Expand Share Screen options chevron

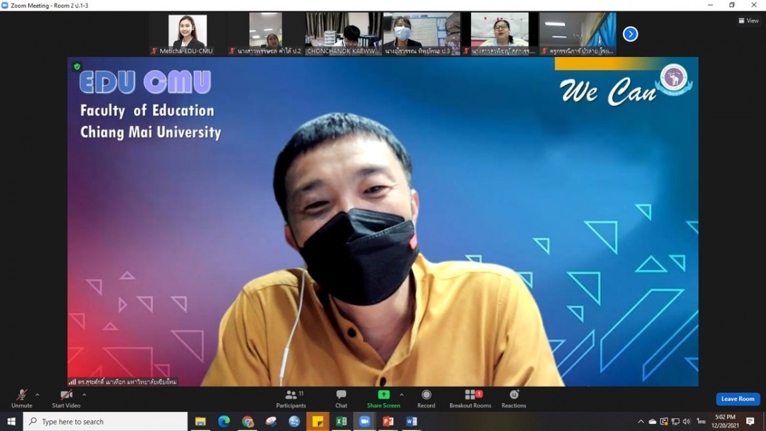pos(402,395)
